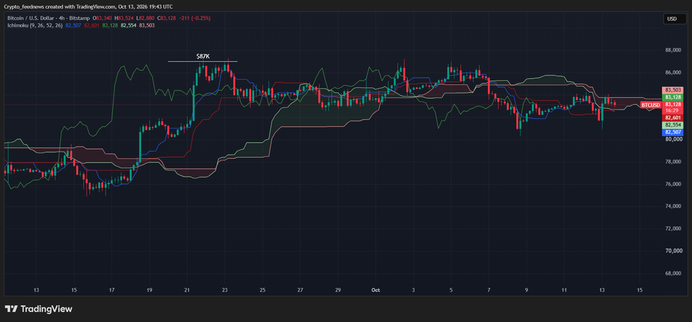Click the 11 date axis label
Image resolution: width=692 pixels, height=322 pixels.
pyautogui.click(x=564, y=290)
